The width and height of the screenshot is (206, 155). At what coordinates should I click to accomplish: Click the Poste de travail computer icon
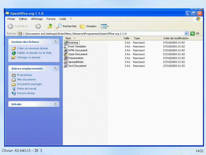click(x=14, y=89)
